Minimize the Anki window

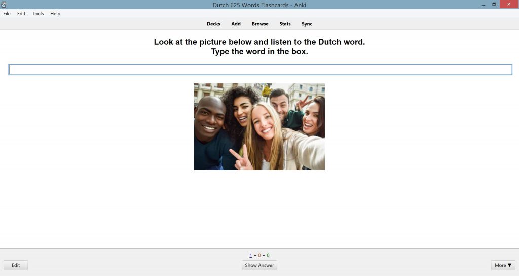(484, 5)
